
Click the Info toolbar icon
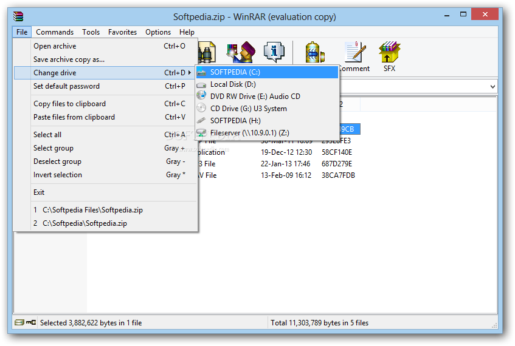(274, 52)
